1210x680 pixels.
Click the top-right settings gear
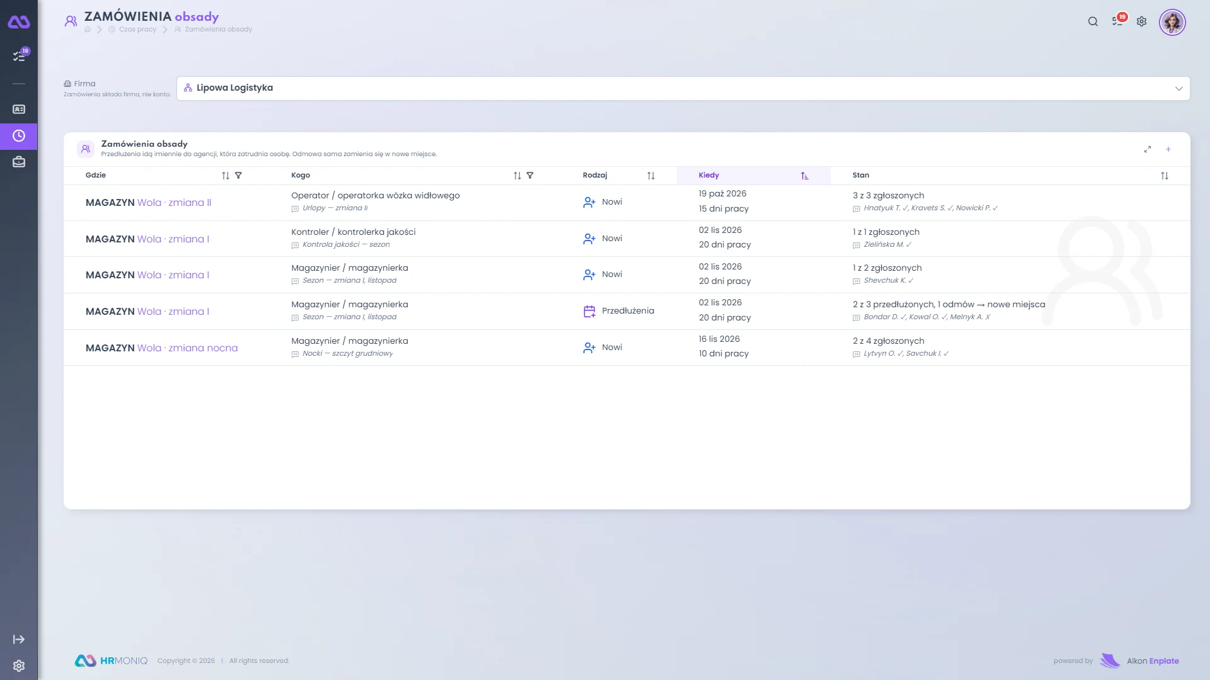(x=1141, y=21)
